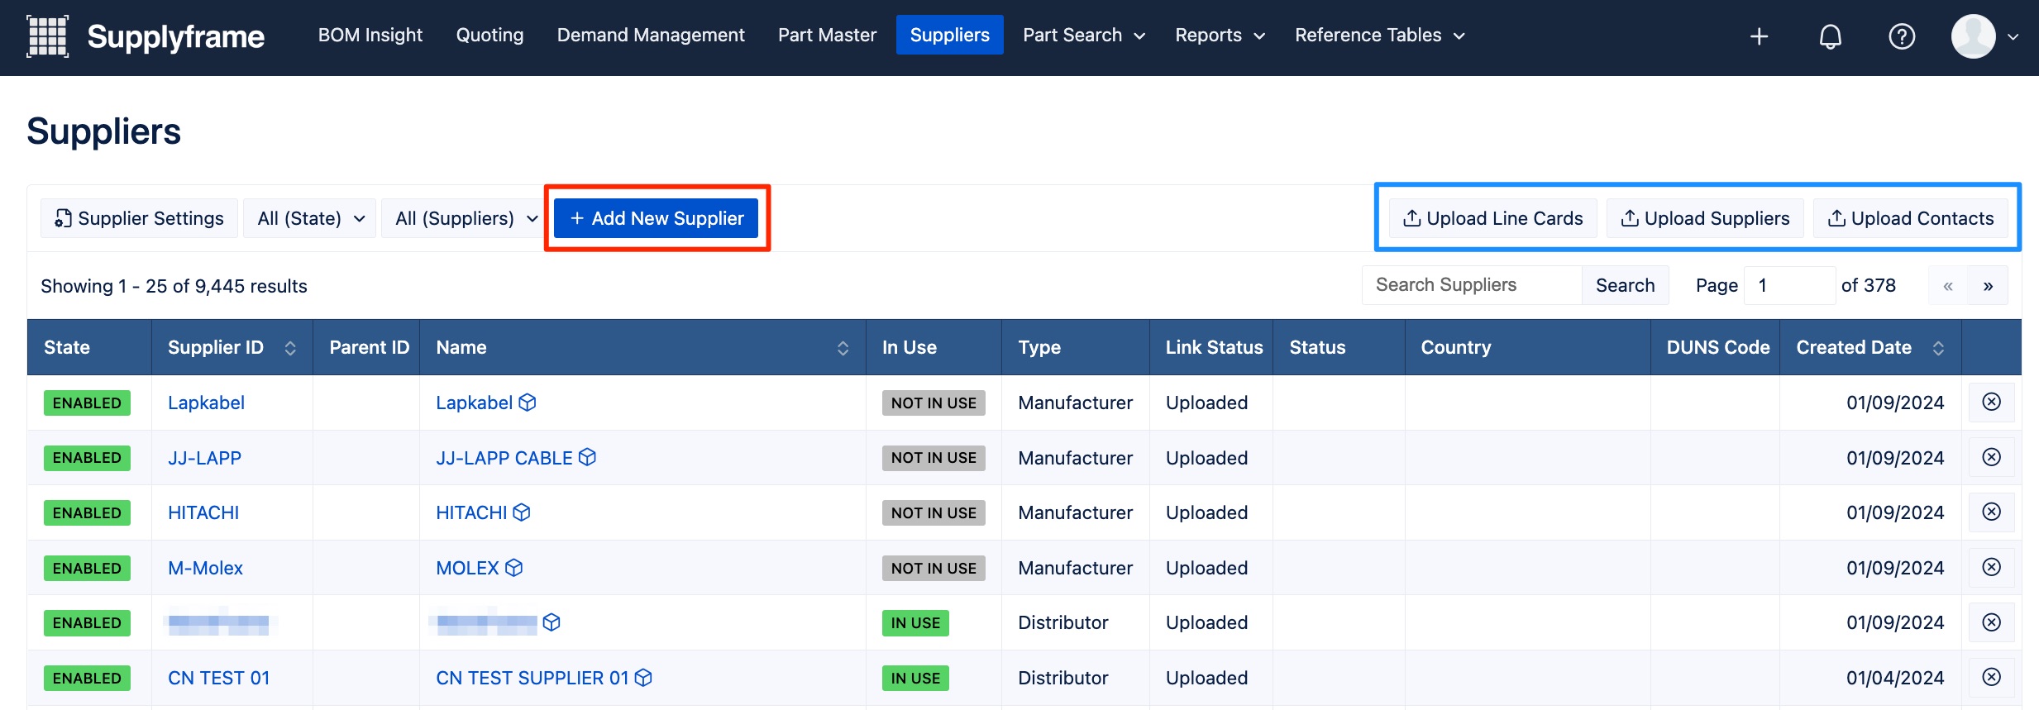Open Part Master
The image size is (2039, 710).
[827, 35]
